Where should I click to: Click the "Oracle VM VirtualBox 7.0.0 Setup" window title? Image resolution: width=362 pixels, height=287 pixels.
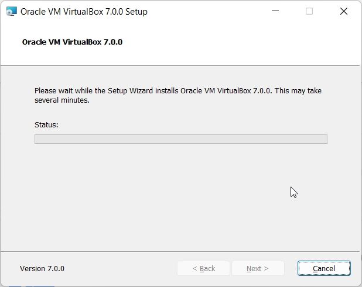click(x=84, y=11)
